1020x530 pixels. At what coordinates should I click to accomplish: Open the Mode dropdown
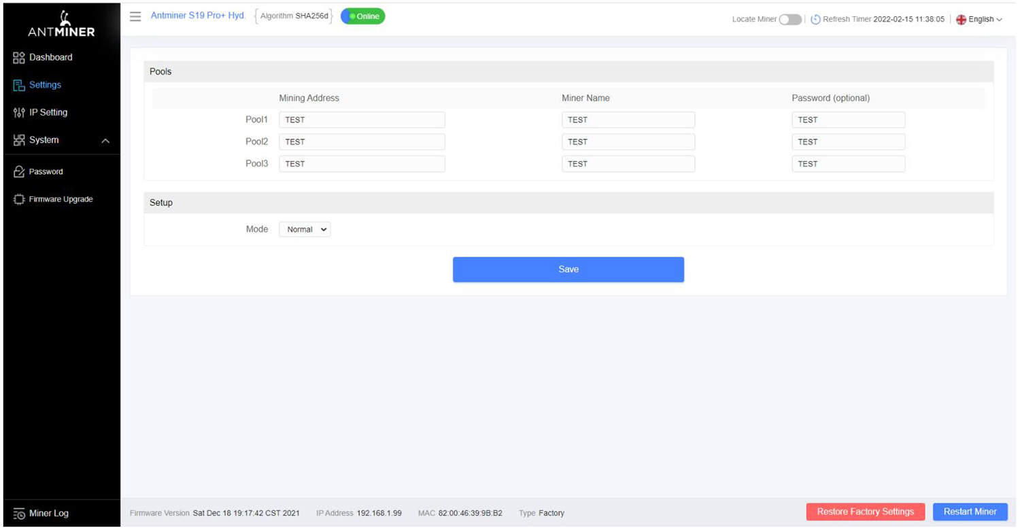304,229
